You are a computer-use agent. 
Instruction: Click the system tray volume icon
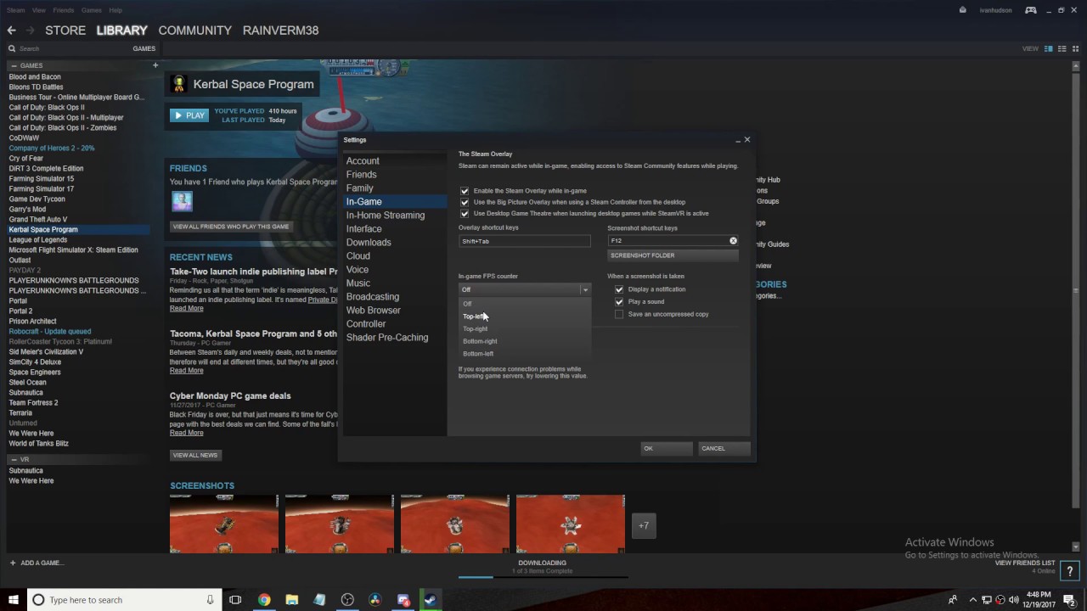(1013, 600)
